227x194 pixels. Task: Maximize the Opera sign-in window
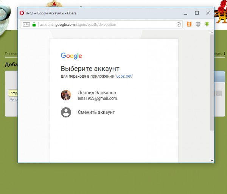tap(197, 13)
